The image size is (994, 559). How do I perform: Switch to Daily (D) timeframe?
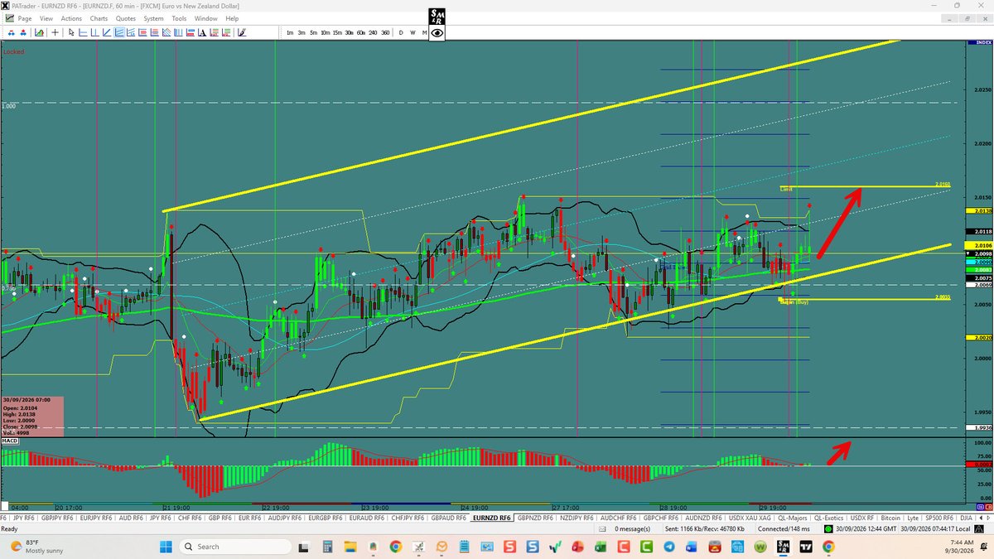[x=400, y=33]
